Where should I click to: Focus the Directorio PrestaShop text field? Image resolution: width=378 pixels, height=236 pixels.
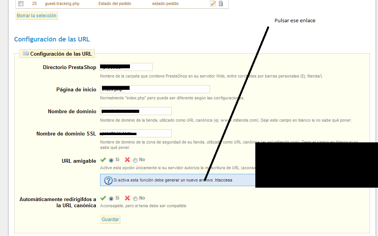pyautogui.click(x=126, y=67)
